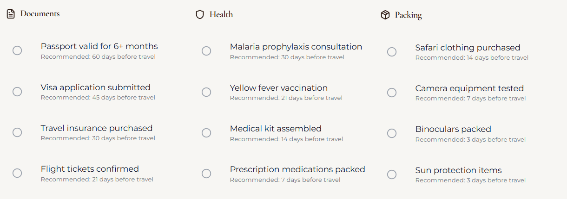
Task: Click the Health shield icon
Action: click(200, 15)
